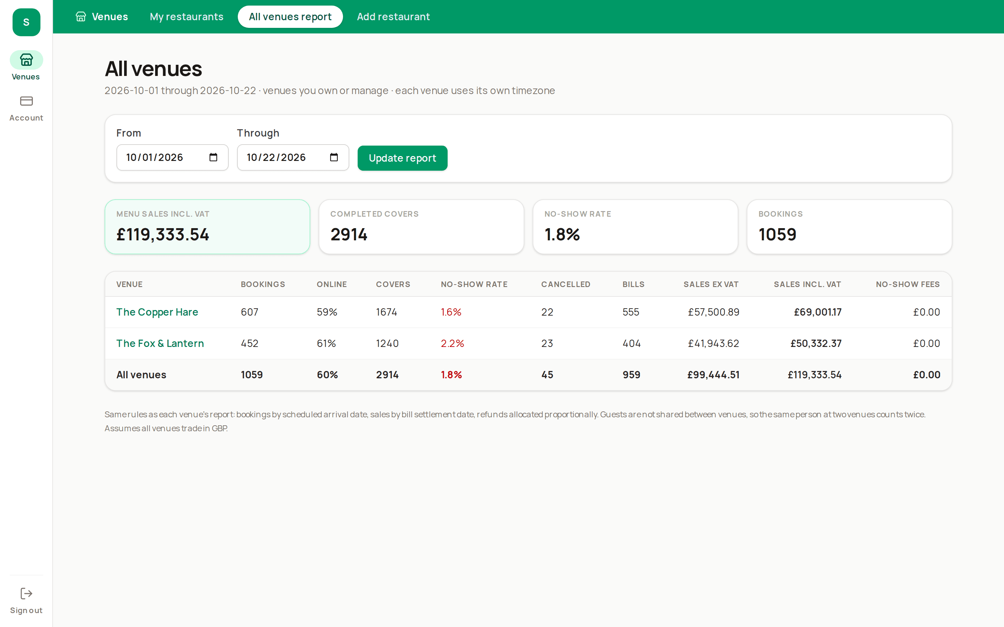Open the From date calendar picker icon
The width and height of the screenshot is (1004, 627).
coord(213,157)
